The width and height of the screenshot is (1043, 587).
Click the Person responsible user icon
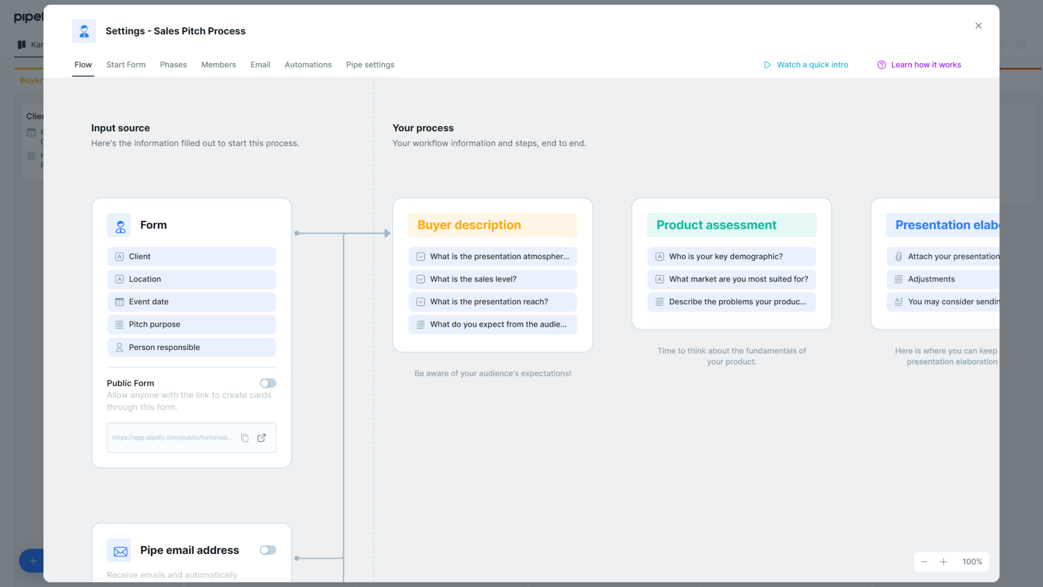pyautogui.click(x=119, y=347)
